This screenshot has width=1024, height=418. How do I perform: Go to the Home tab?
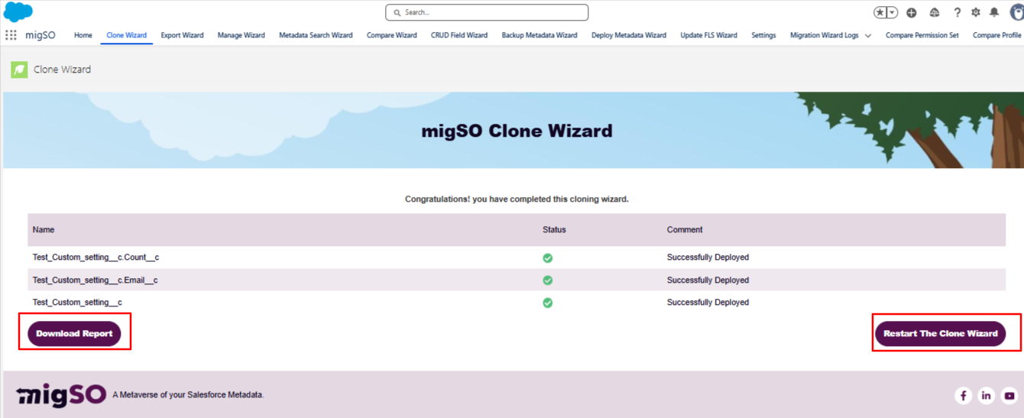coord(83,35)
